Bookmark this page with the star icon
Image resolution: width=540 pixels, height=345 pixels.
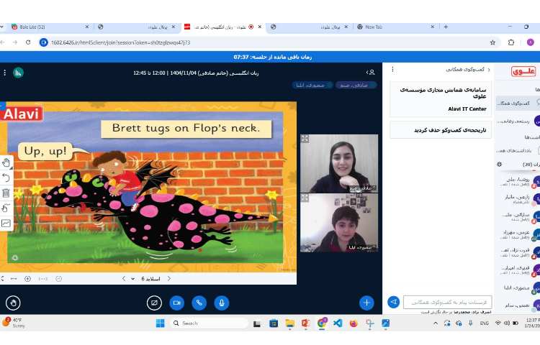(492, 42)
